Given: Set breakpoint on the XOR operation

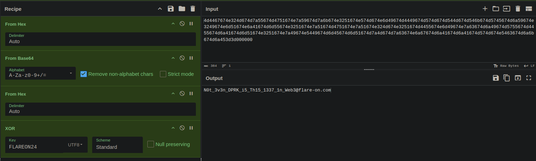Looking at the screenshot, I should tap(191, 128).
